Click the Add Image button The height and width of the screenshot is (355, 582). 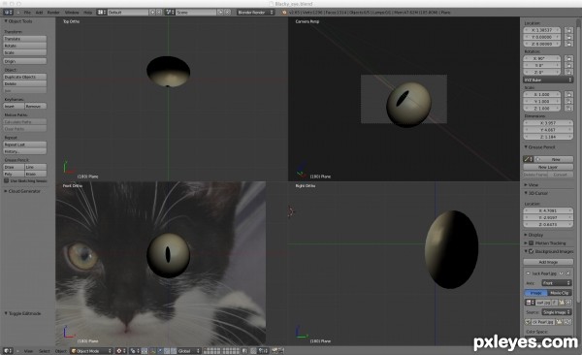pos(548,262)
